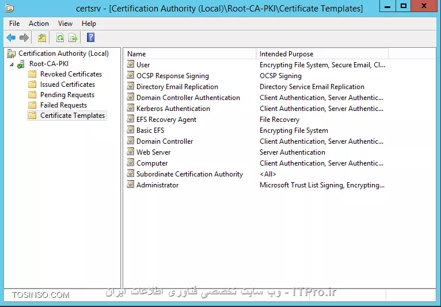The image size is (441, 307).
Task: Select the 'Directory Email Replication' template name
Action: click(x=177, y=87)
